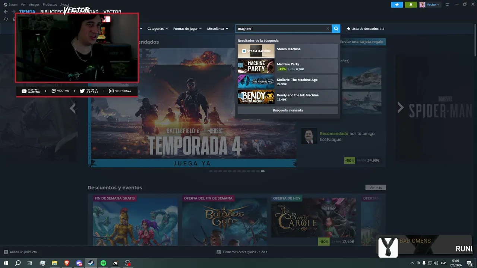Open the Productos menu
Image resolution: width=477 pixels, height=268 pixels.
point(50,4)
